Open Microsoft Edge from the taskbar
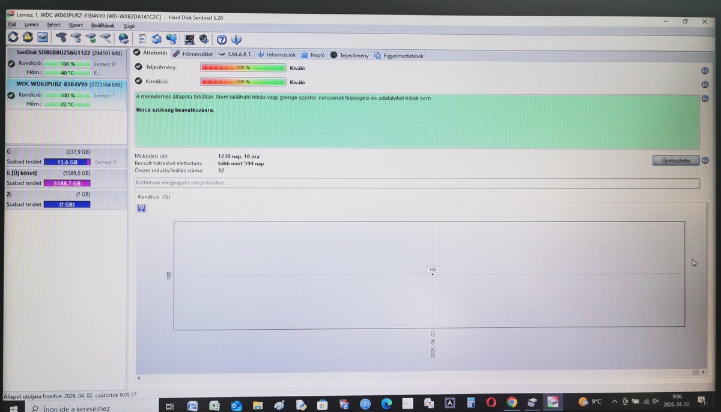721x412 pixels. [386, 404]
